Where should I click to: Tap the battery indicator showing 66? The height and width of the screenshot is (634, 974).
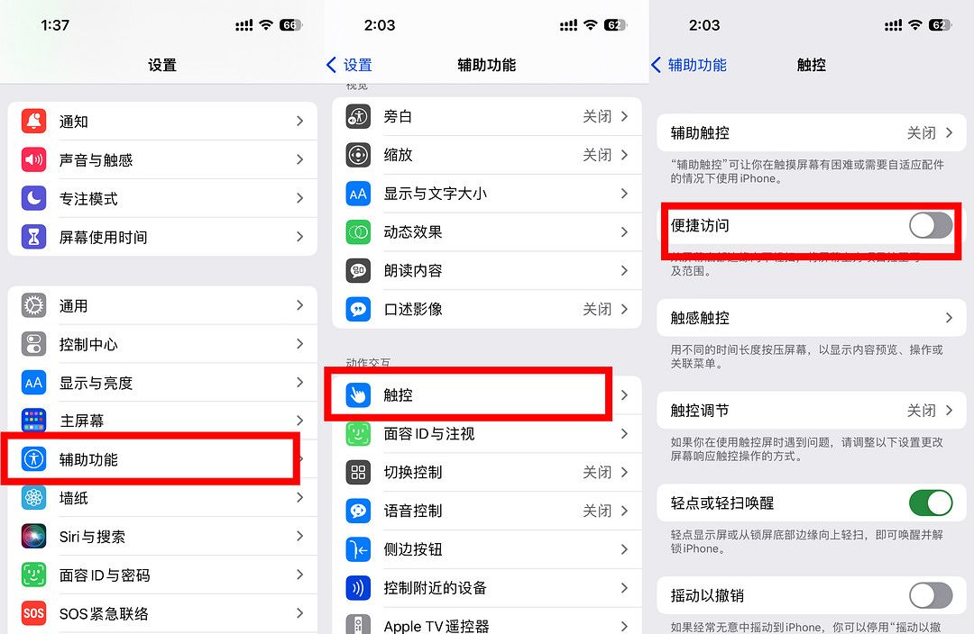[290, 25]
